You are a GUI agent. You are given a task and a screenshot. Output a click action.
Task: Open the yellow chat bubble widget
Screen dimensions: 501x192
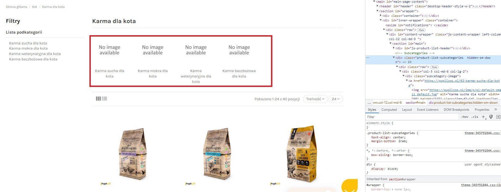[x=350, y=186]
